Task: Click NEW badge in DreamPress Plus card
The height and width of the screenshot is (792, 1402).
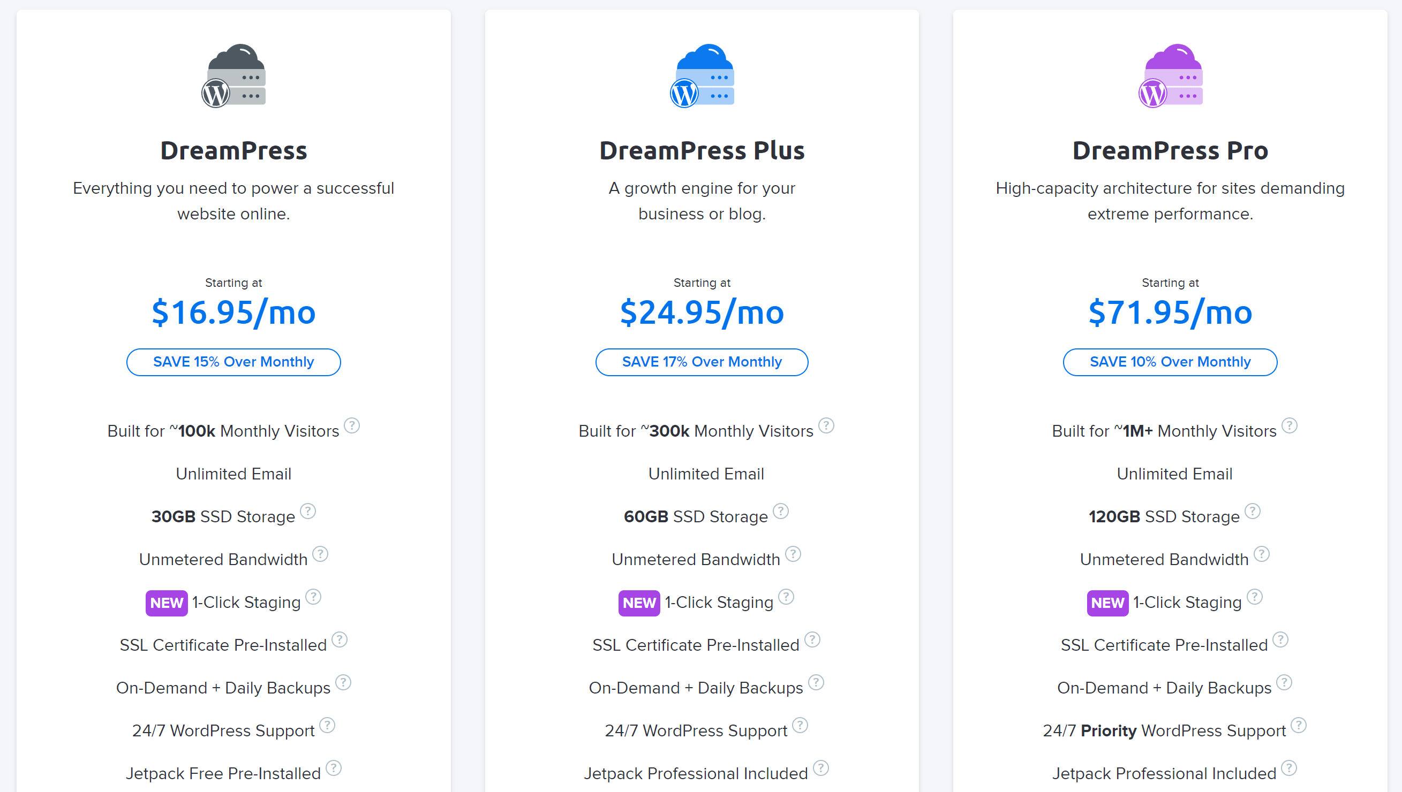Action: (x=639, y=603)
